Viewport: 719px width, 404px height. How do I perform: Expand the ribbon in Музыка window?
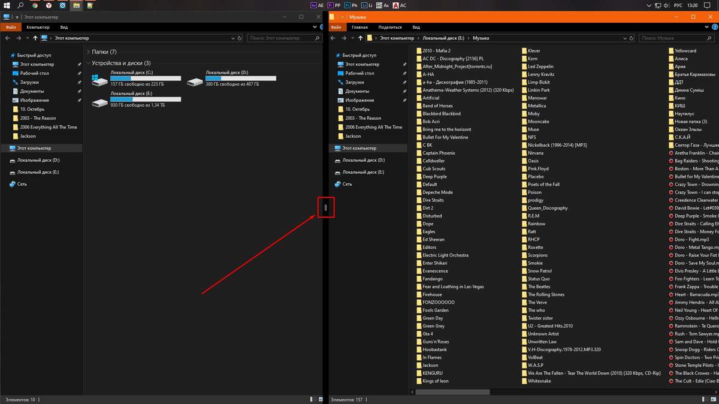click(705, 27)
